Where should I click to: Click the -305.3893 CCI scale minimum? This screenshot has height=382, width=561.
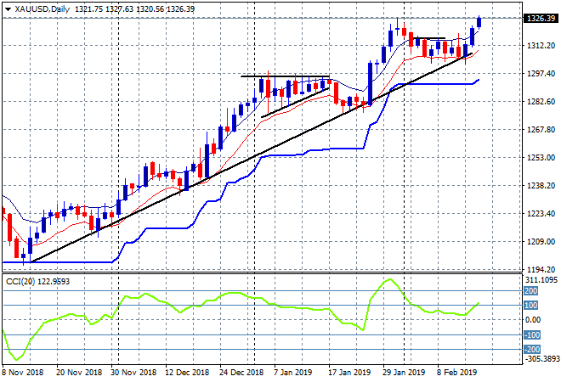541,359
